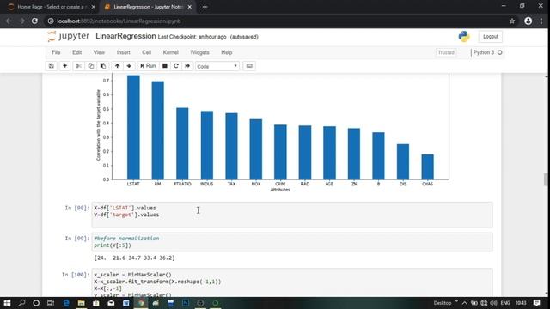Open Edge browser from taskbar
Screen dimensions: 550x309
pos(66,303)
